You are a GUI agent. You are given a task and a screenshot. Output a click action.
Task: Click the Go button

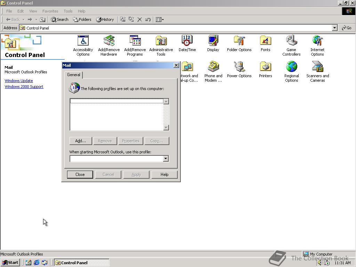tap(347, 28)
